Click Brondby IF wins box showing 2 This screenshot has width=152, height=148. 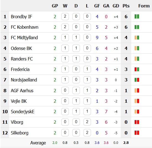pyautogui.click(x=65, y=17)
